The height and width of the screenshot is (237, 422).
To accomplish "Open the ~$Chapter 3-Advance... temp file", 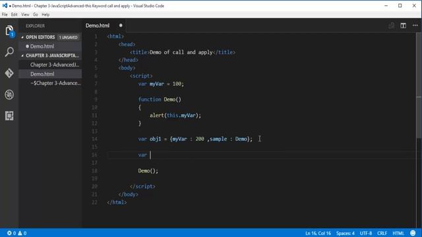I will tap(50, 83).
